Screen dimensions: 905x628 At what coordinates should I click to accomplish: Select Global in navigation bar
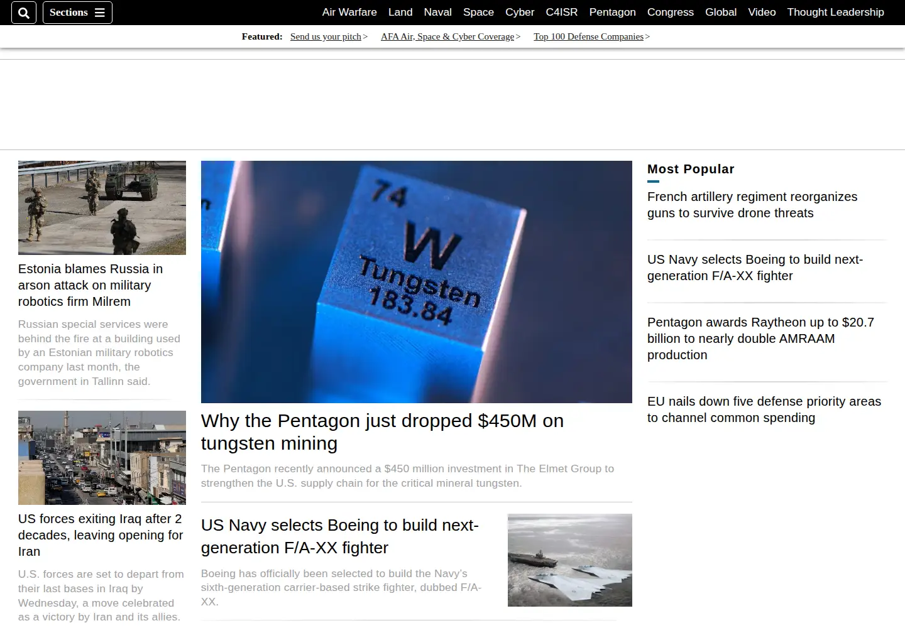click(721, 12)
